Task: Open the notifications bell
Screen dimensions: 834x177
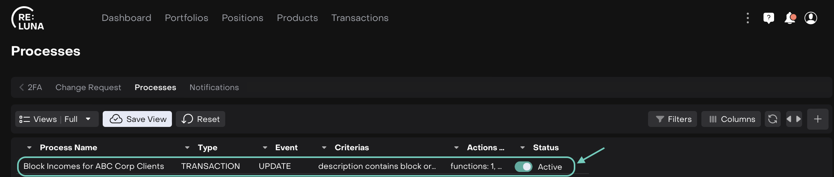Action: (790, 18)
